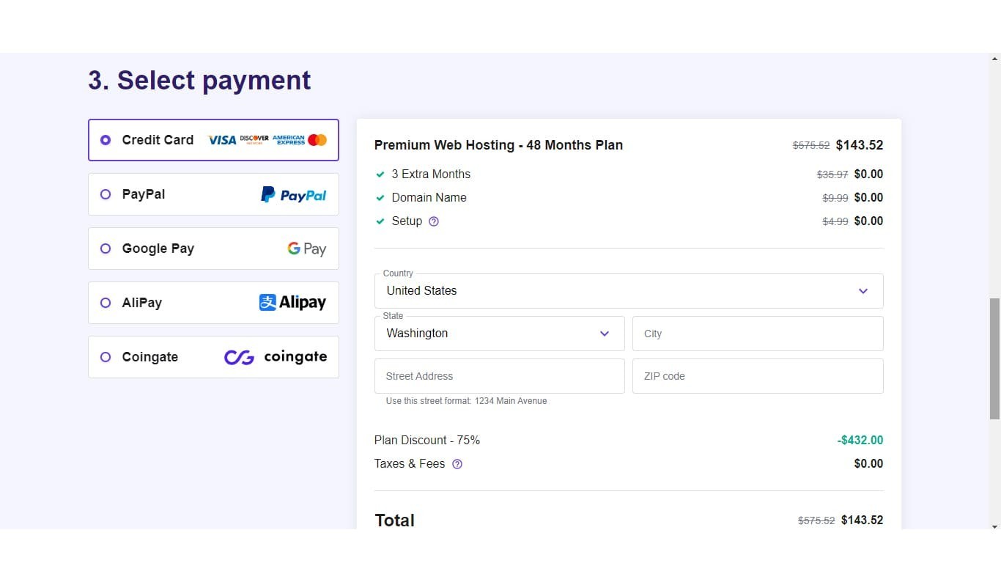This screenshot has height=563, width=1001.
Task: Click the Domain Name checkmark icon
Action: pyautogui.click(x=380, y=198)
